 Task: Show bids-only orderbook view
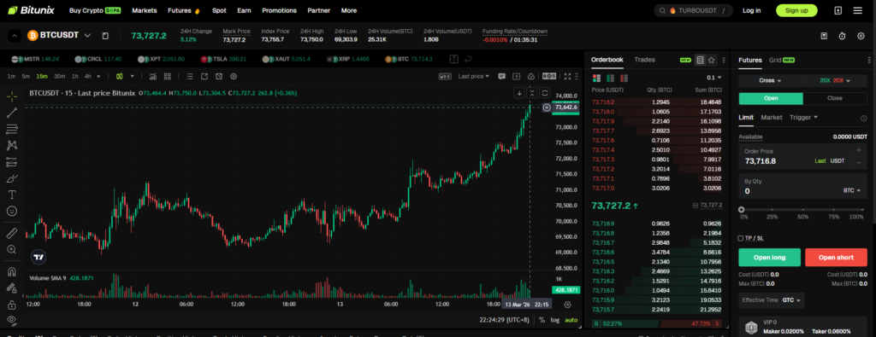(x=610, y=78)
